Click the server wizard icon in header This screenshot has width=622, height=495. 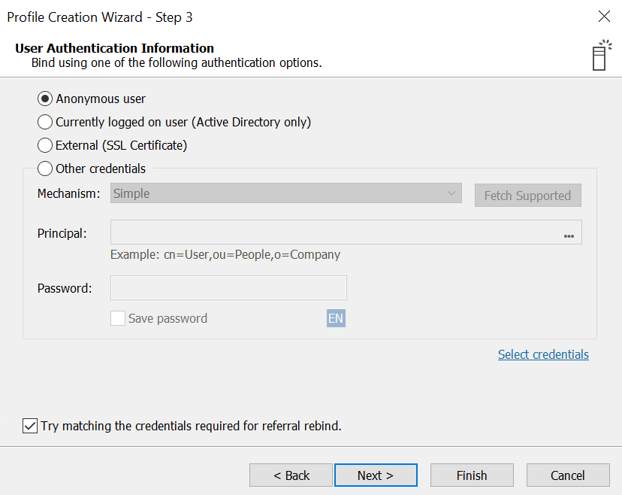(600, 54)
